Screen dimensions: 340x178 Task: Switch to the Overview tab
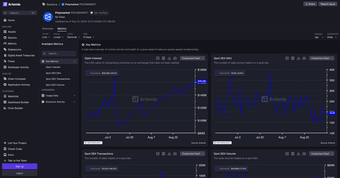48,29
